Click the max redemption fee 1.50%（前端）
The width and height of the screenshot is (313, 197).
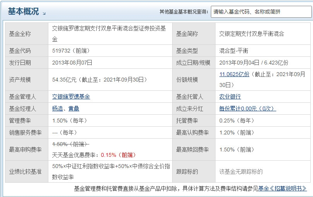coord(236,149)
